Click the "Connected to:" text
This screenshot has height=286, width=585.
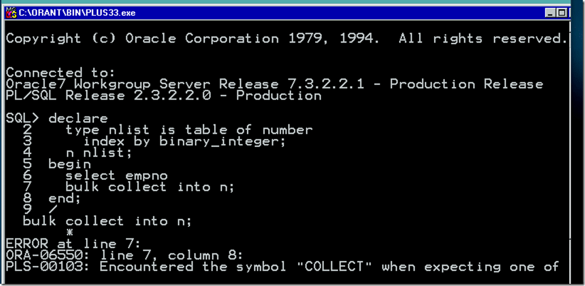(x=44, y=73)
